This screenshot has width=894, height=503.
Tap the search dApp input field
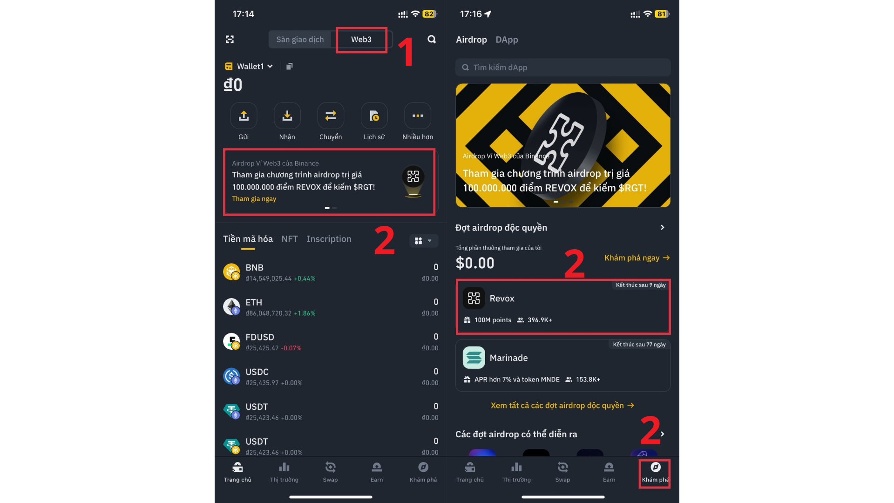tap(562, 67)
